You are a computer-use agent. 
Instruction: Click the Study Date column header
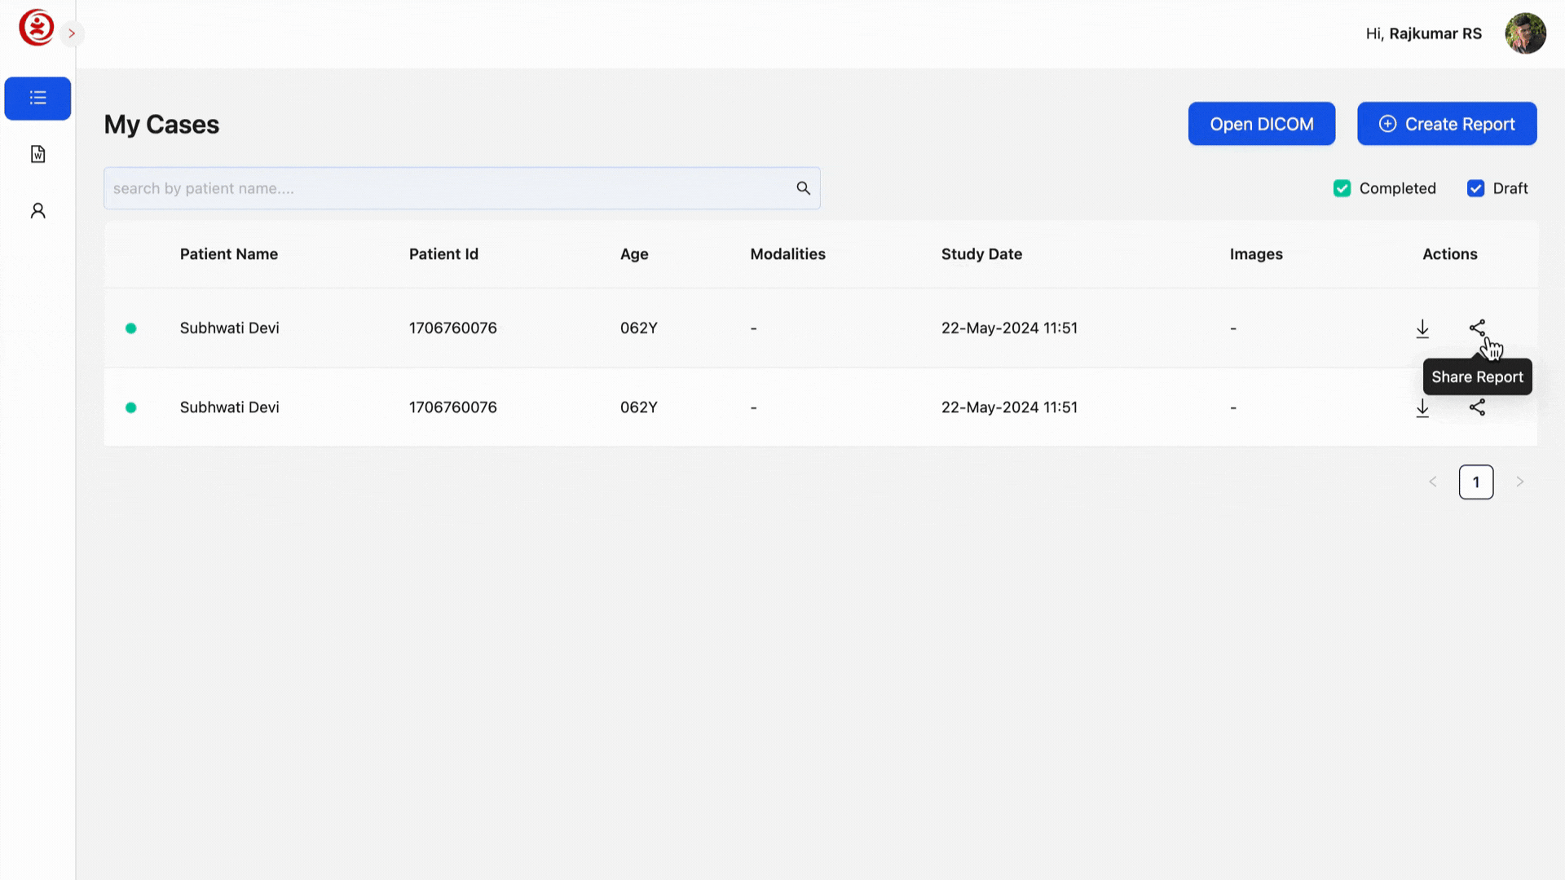[981, 253]
